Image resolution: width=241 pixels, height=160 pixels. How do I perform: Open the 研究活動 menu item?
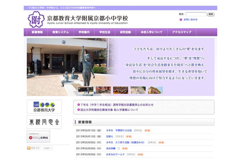click(x=125, y=32)
